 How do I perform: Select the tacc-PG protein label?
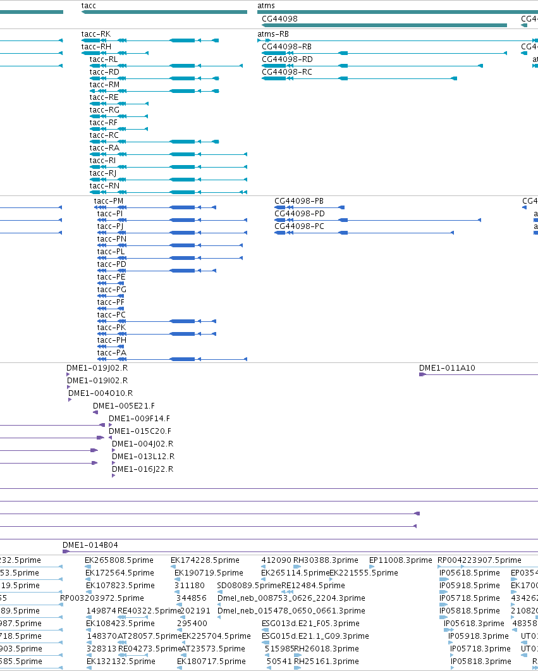coord(112,289)
